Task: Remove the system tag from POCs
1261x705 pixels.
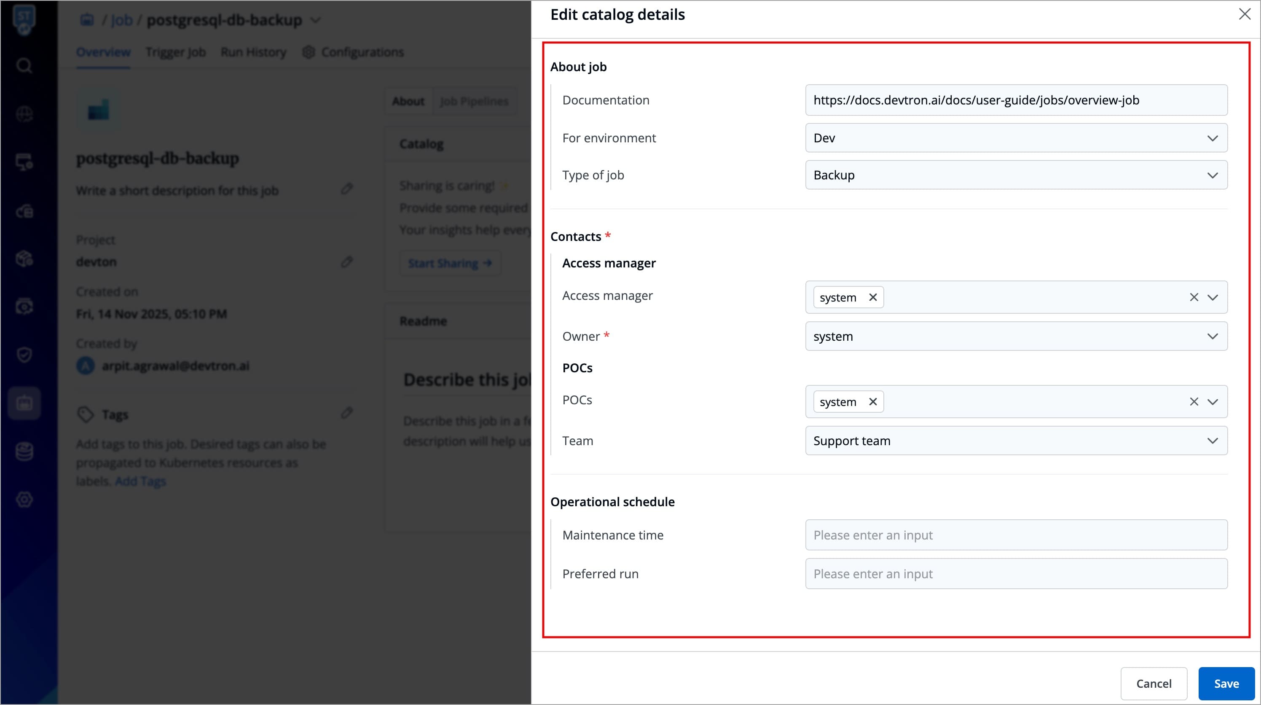Action: (x=872, y=402)
